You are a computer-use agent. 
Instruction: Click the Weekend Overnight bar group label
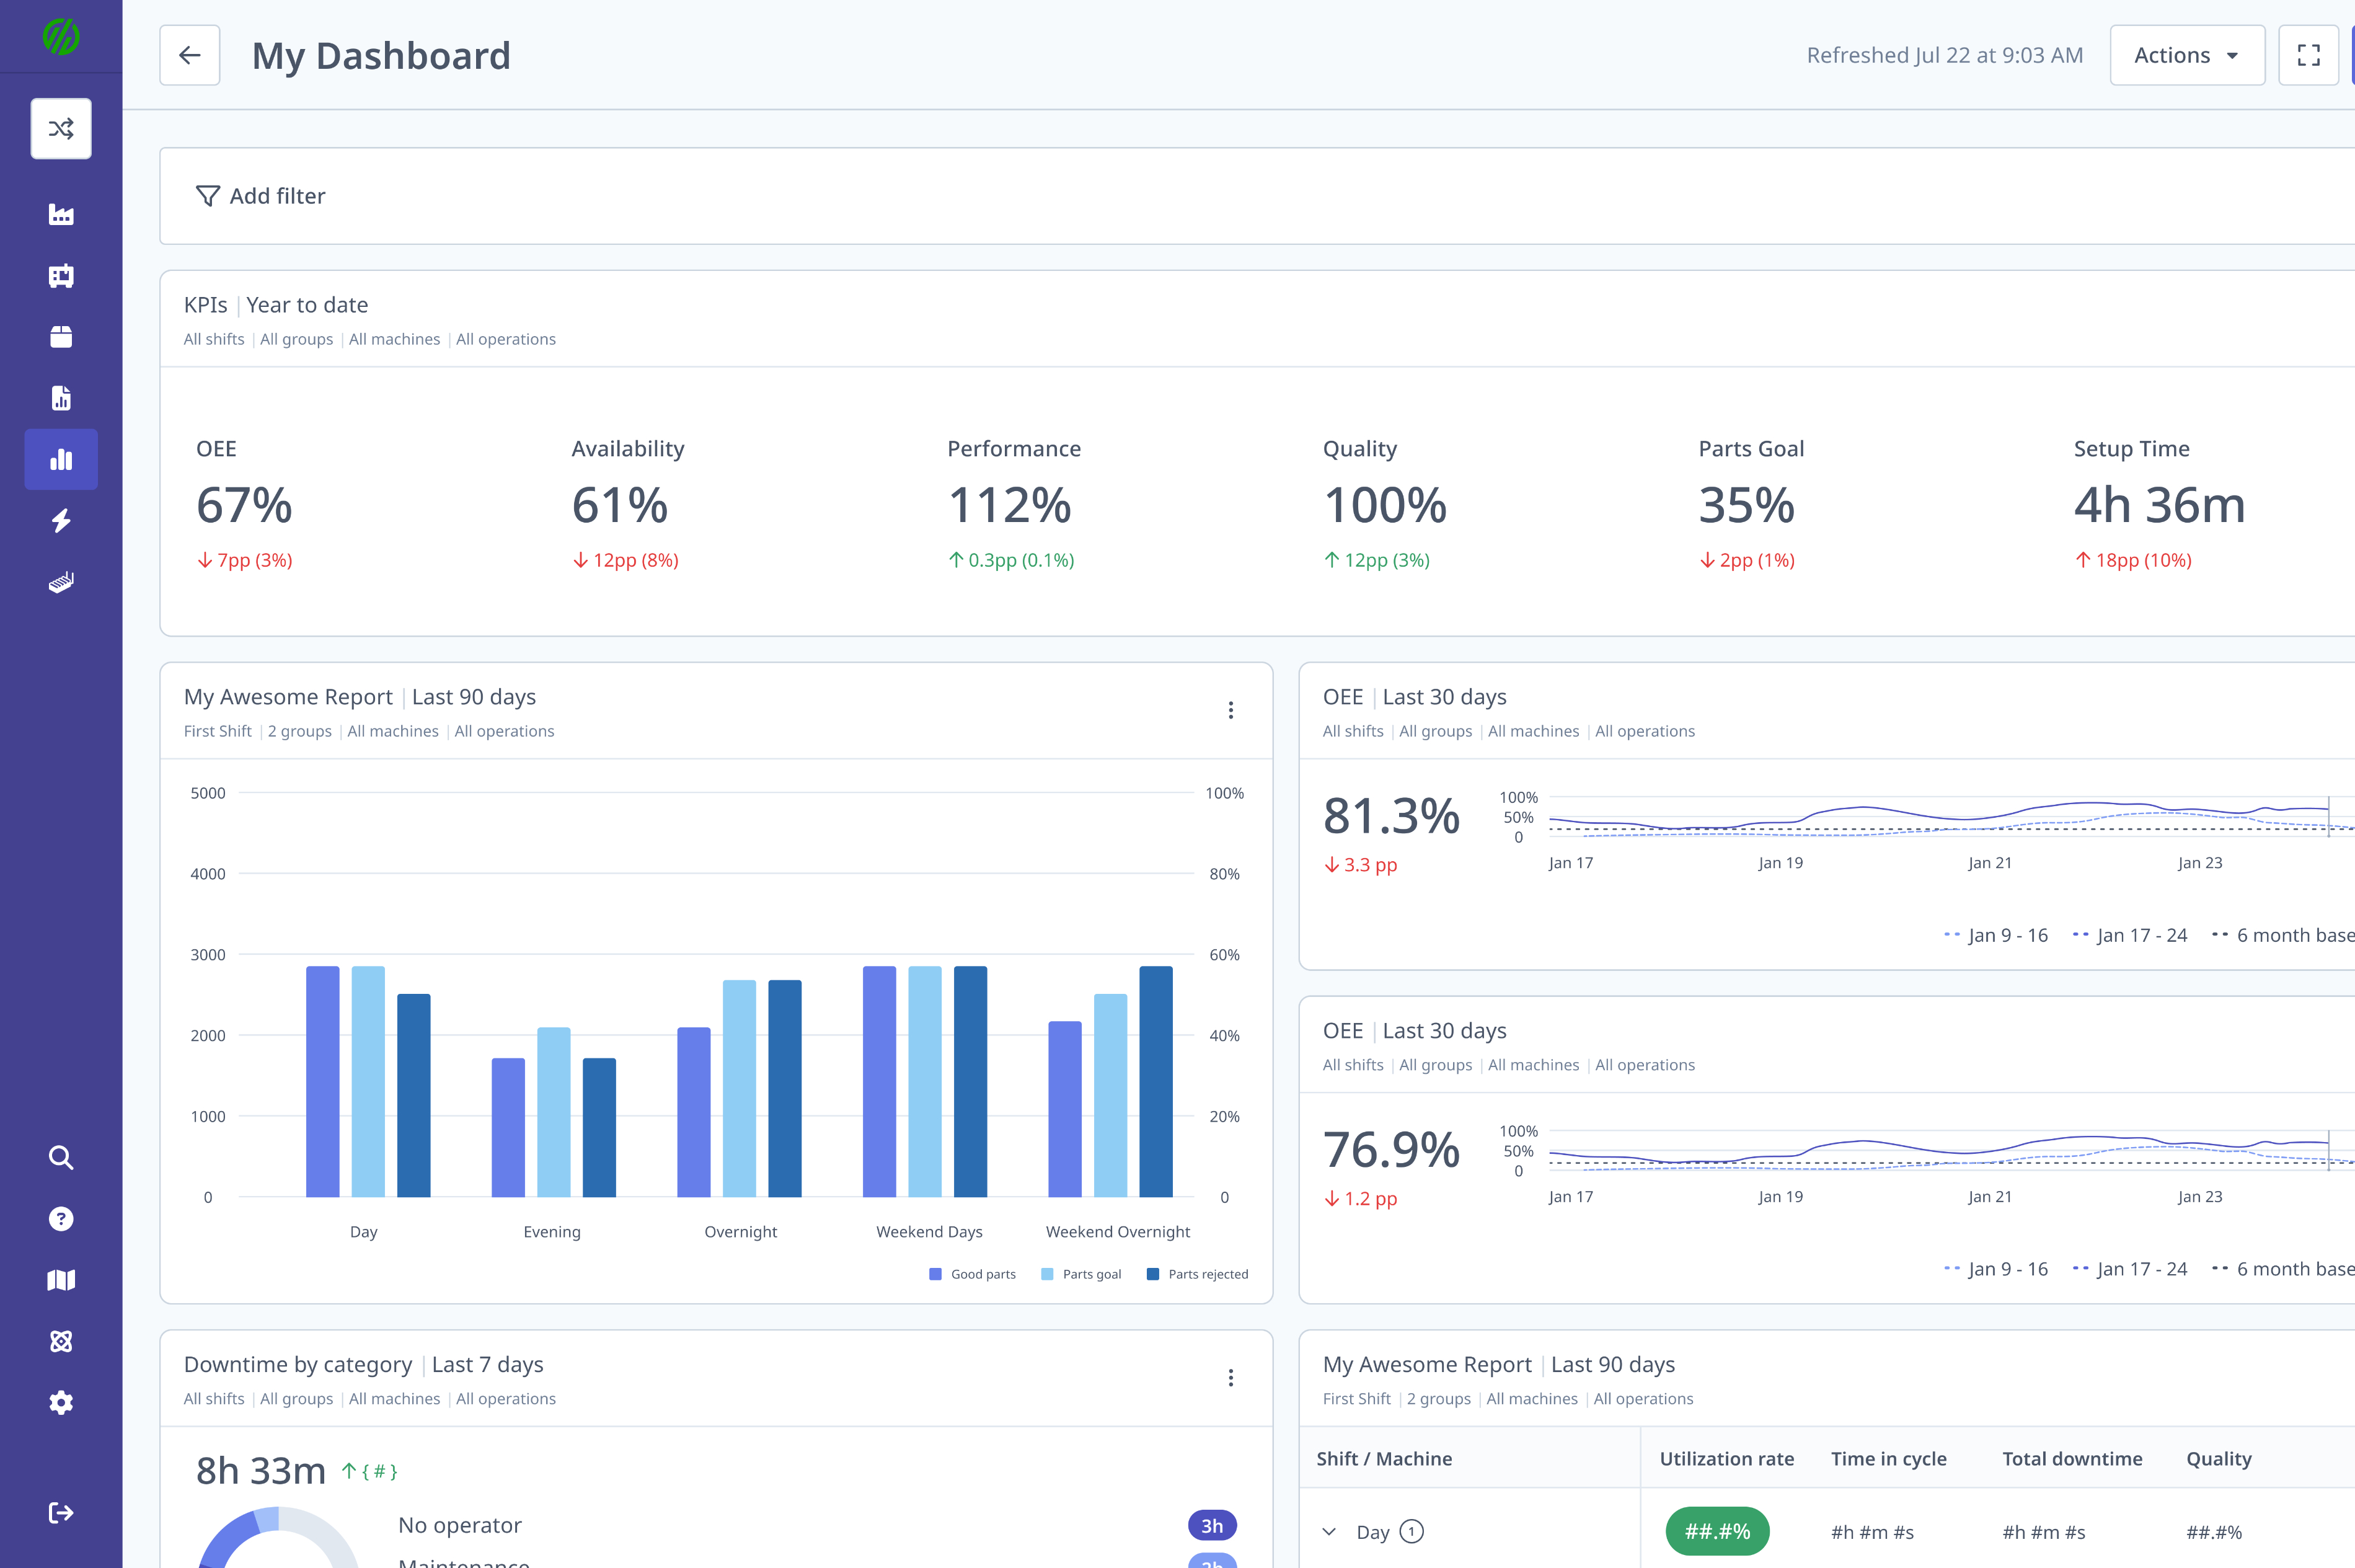[1118, 1232]
